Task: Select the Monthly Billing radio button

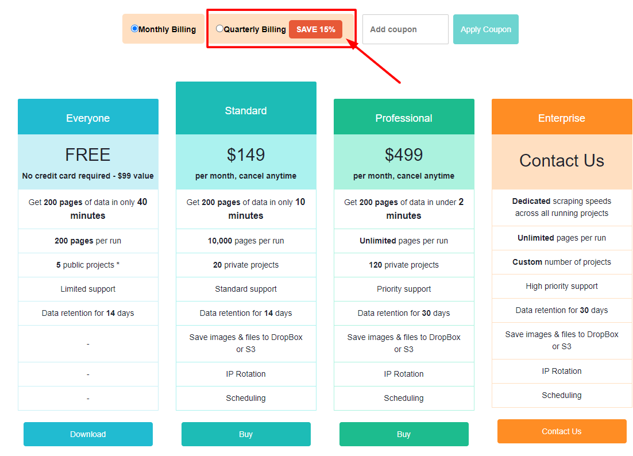Action: click(134, 28)
